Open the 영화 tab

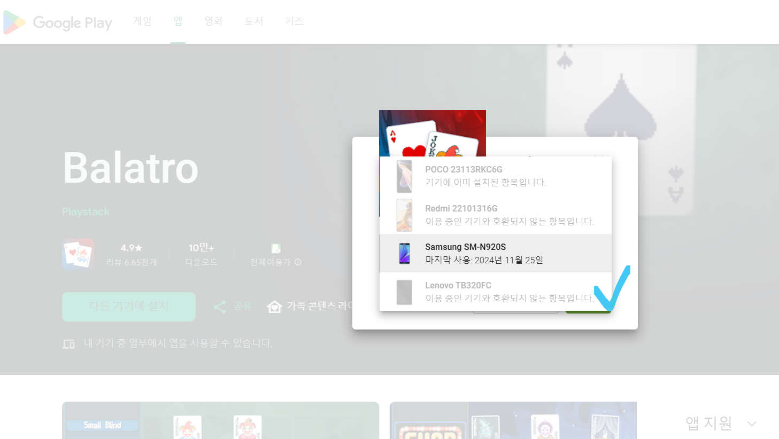coord(214,21)
